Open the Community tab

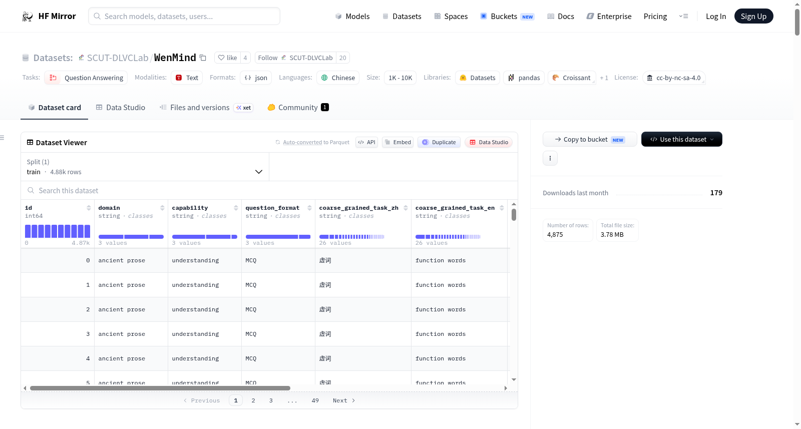298,108
